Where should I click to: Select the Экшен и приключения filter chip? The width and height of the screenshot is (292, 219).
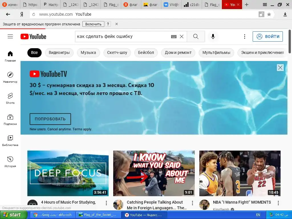[262, 52]
